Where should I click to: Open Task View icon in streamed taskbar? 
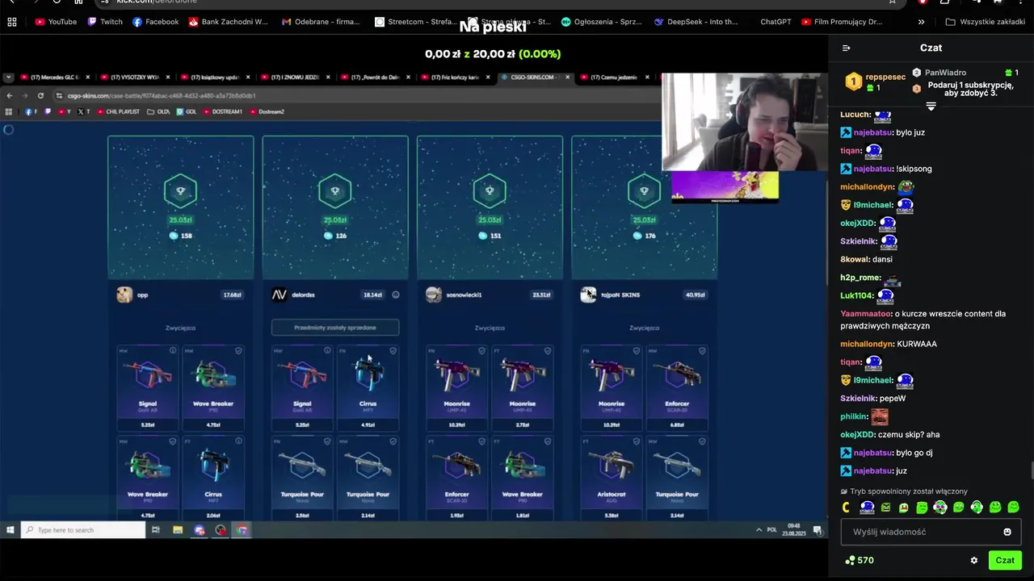tap(155, 530)
